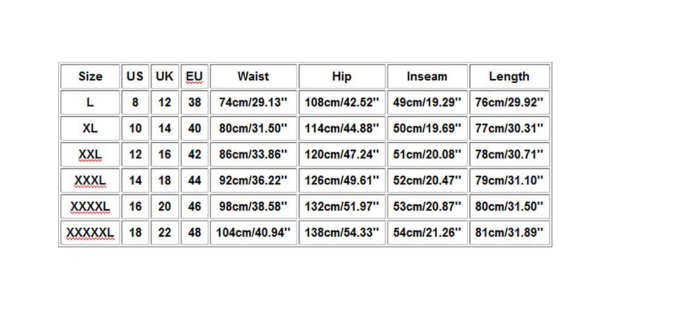The height and width of the screenshot is (325, 700).
Task: Select the 98cm/38.58'' waist cell
Action: (x=254, y=207)
